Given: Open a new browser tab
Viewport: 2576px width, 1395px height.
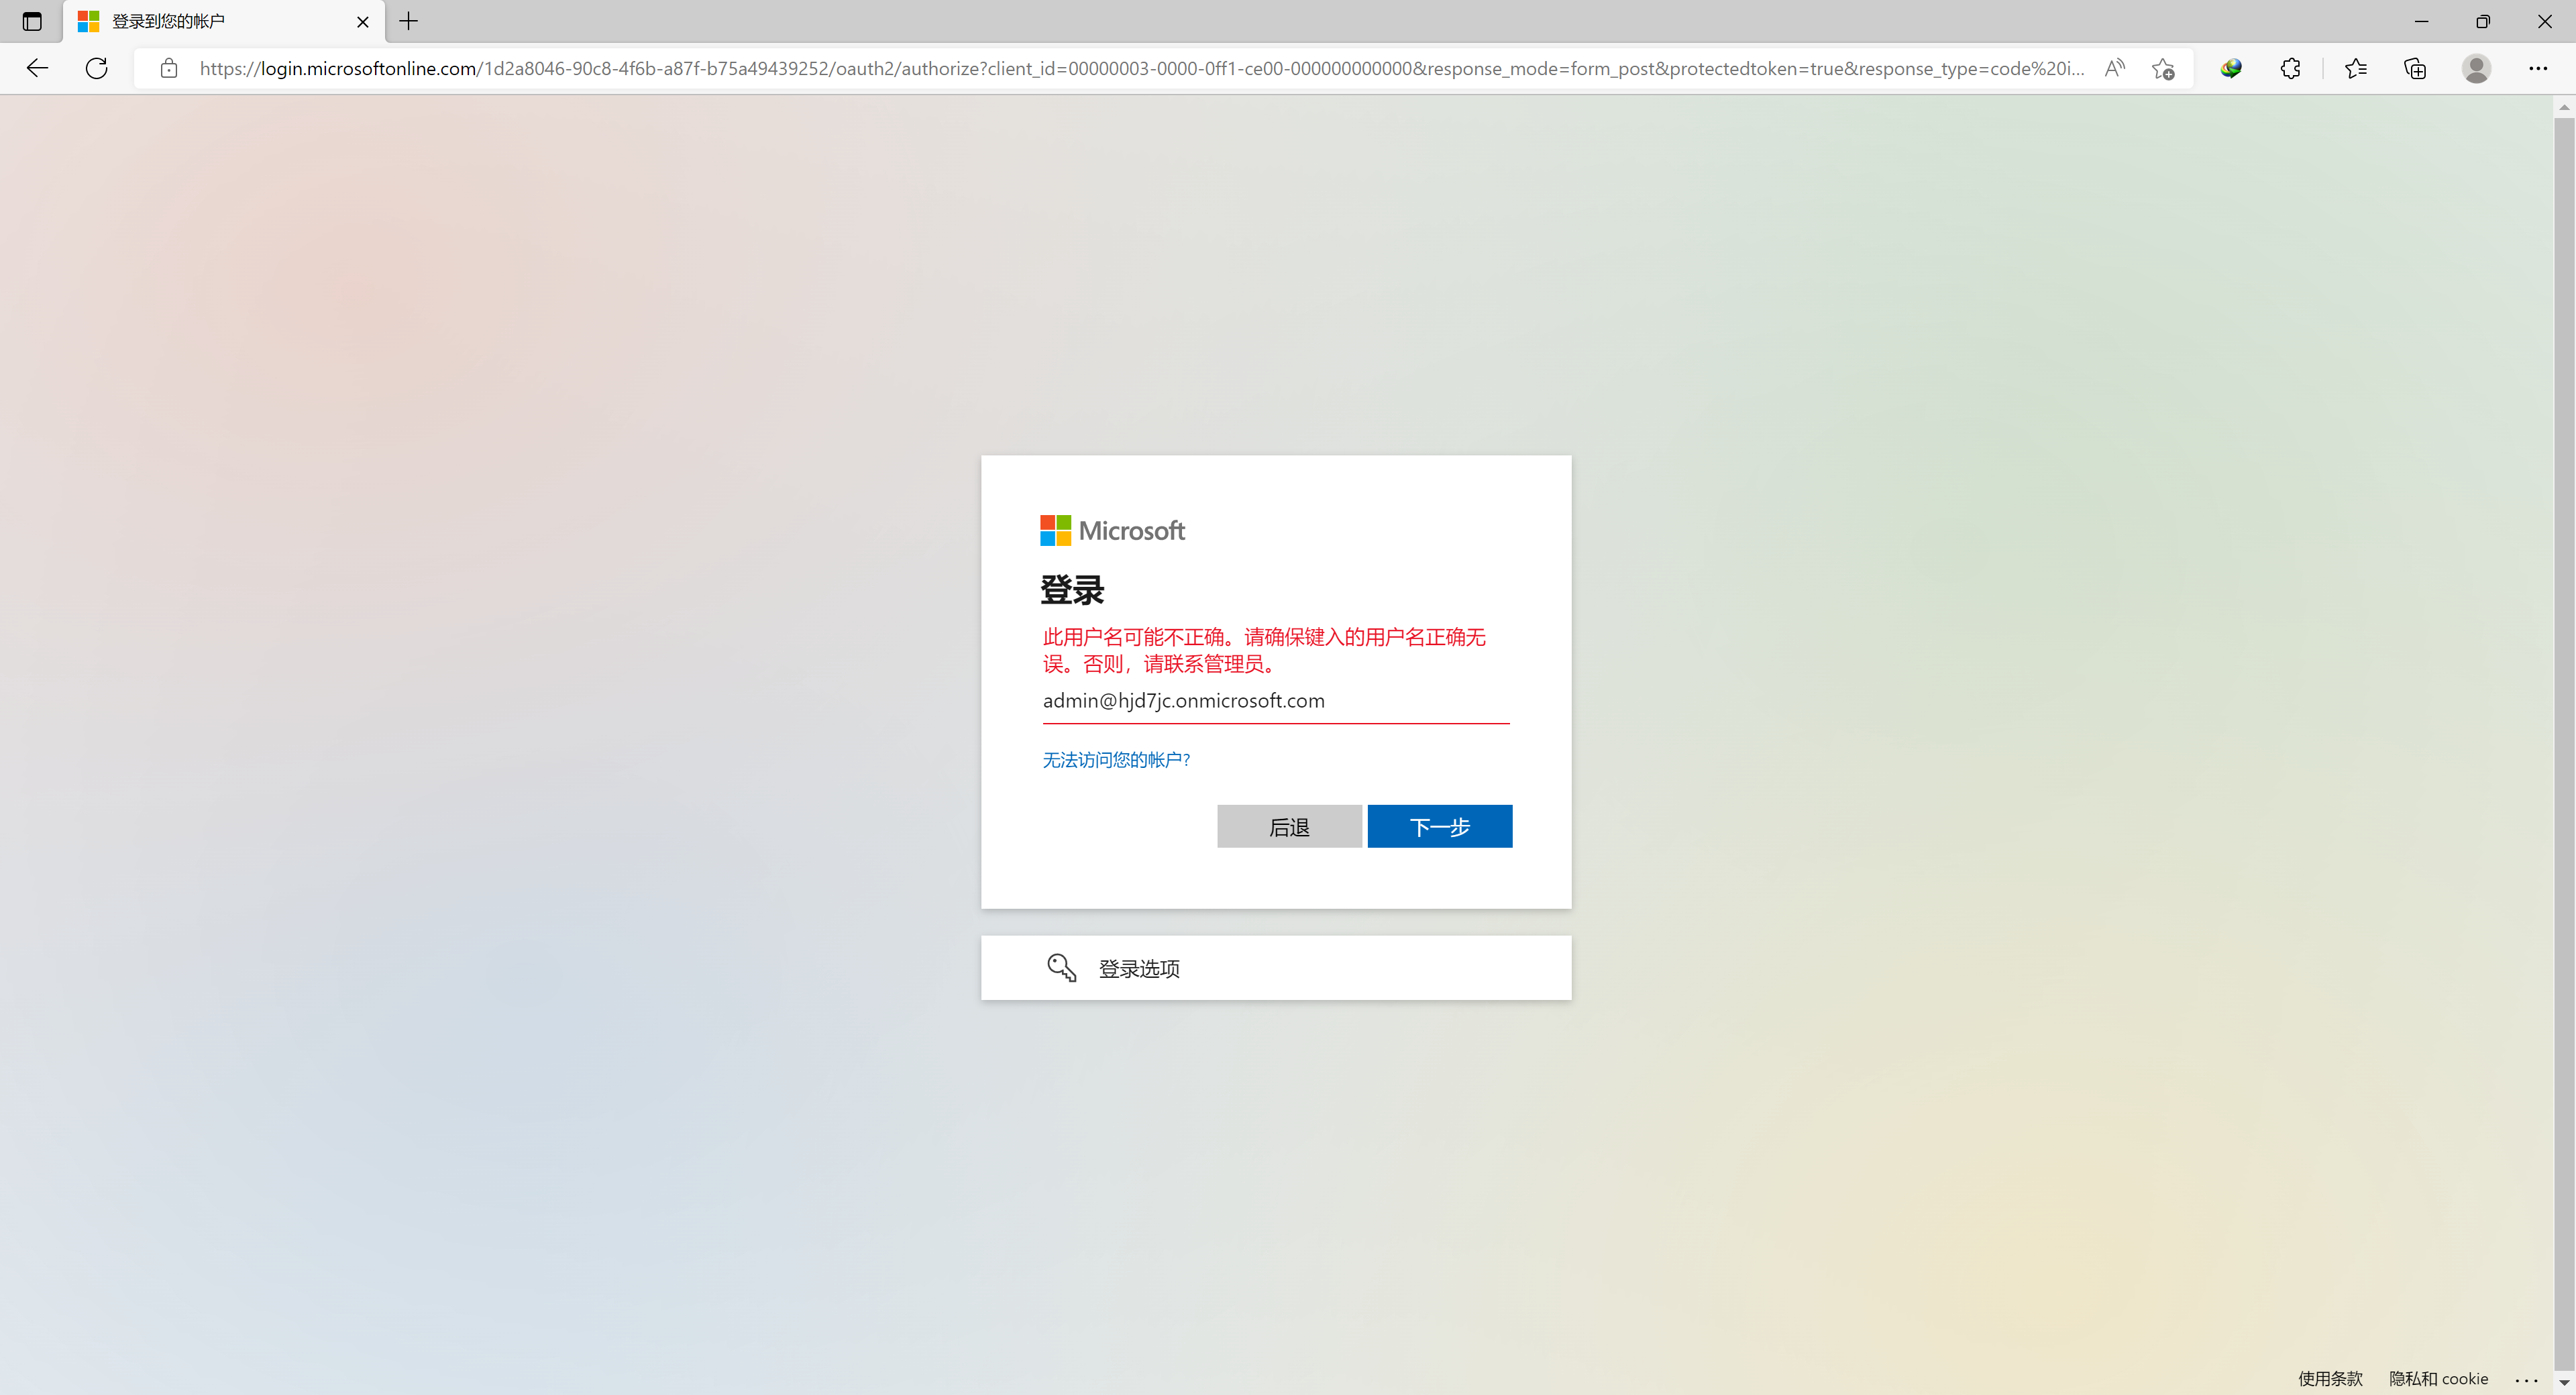Looking at the screenshot, I should click(409, 21).
